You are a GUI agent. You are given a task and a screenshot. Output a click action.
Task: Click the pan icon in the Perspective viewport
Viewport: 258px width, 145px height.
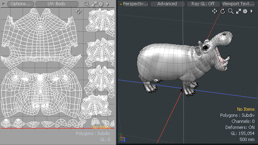pos(214,11)
